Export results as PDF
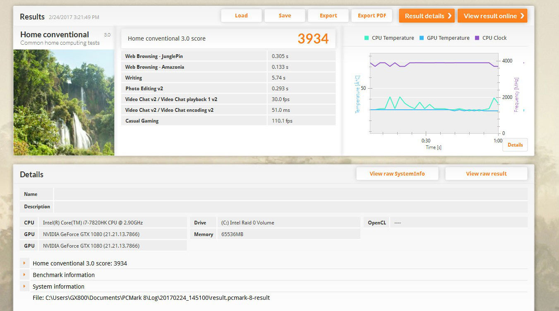Screen dimensions: 559x311 [x=372, y=16]
